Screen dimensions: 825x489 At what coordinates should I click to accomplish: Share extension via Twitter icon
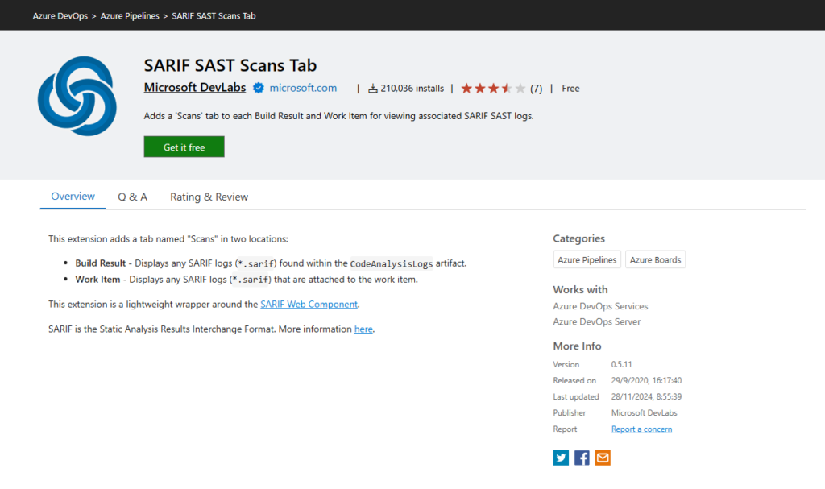[561, 458]
